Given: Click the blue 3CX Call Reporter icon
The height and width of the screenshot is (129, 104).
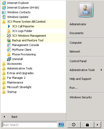Looking at the screenshot, I should (x=9, y=26).
